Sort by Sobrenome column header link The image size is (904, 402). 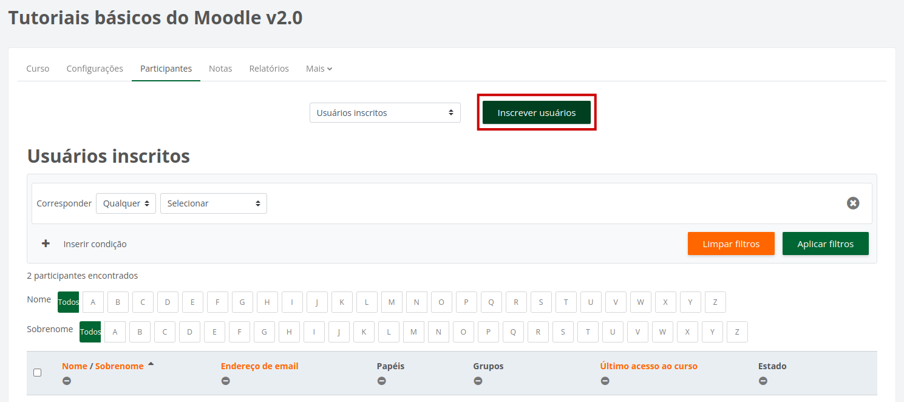coord(120,366)
